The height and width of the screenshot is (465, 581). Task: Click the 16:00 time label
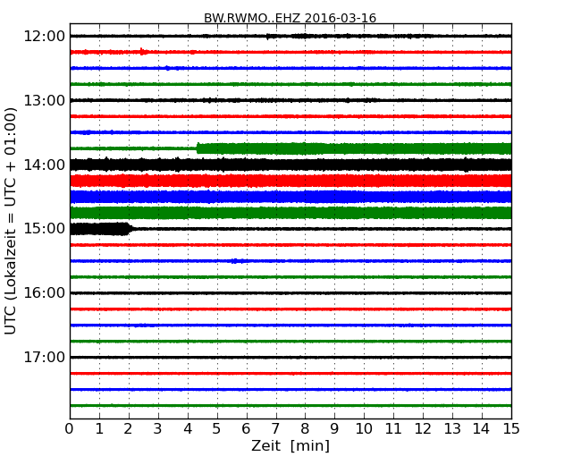[x=45, y=293]
